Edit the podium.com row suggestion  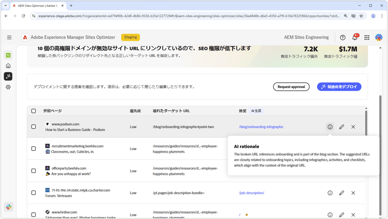point(341,127)
